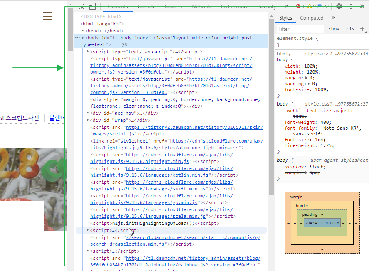Screen dimensions: 369x271
Task: Switch to the Elements tab
Action: 118,7
